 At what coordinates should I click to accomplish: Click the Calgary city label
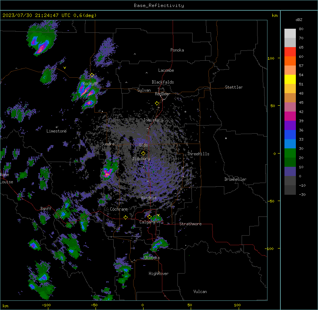tap(147, 222)
